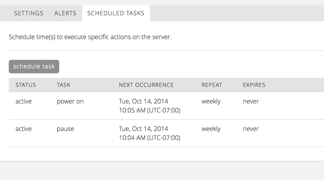The width and height of the screenshot is (324, 180).
Task: Select active status of power on task
Action: [23, 101]
